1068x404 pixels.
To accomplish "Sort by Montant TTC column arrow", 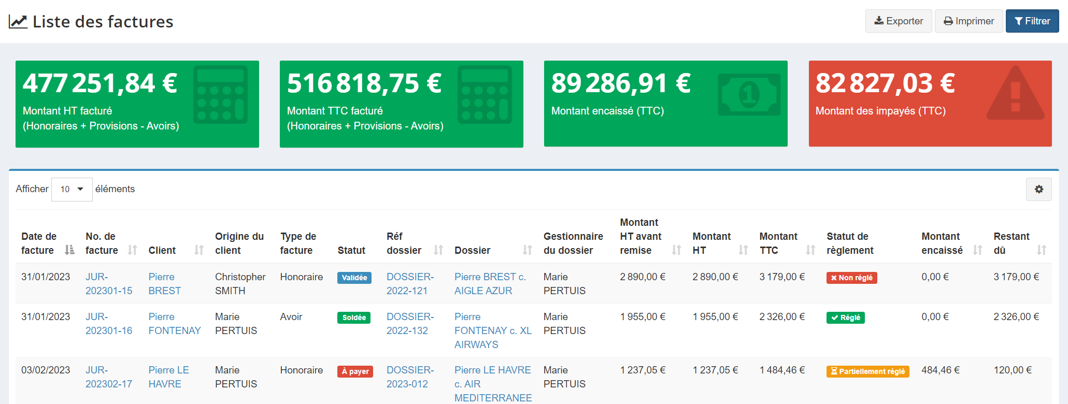I will [810, 250].
